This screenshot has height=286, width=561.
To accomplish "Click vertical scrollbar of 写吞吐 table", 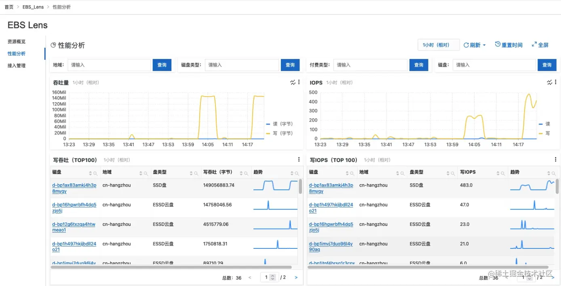I will click(301, 187).
